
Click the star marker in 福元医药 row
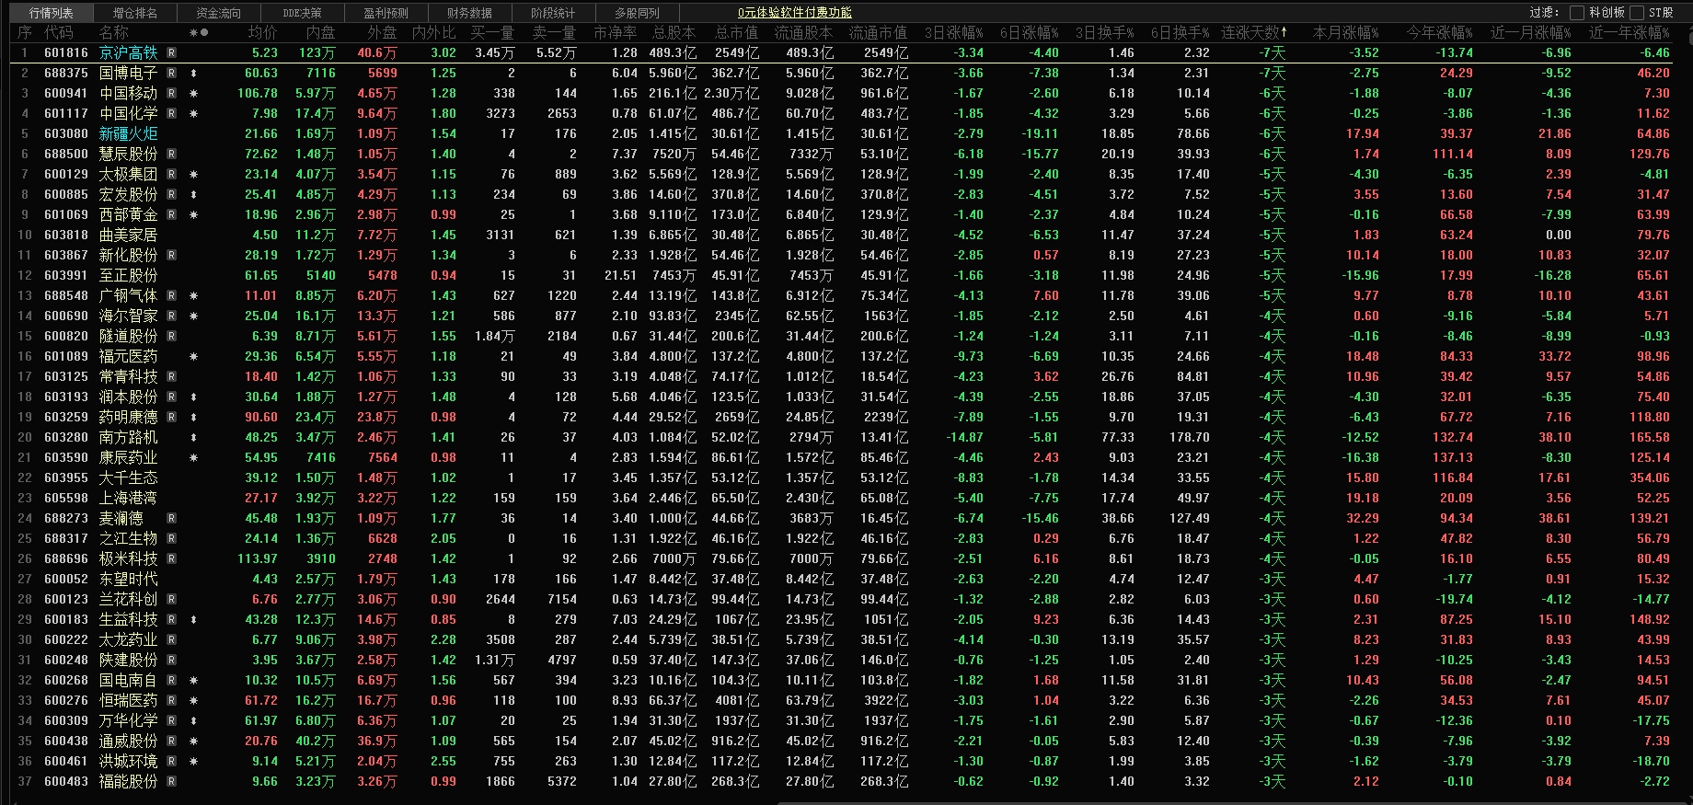point(193,357)
